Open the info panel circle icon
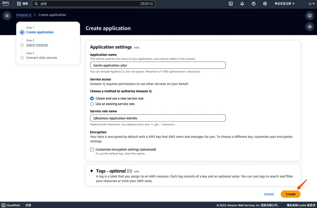 pos(309,16)
